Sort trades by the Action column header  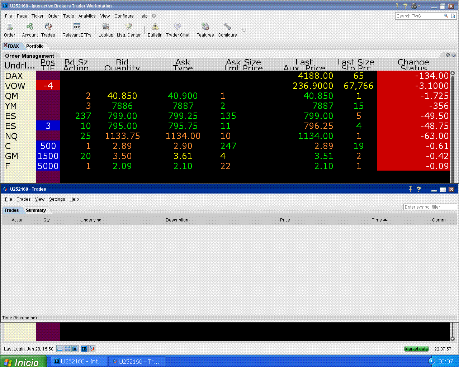pyautogui.click(x=18, y=220)
